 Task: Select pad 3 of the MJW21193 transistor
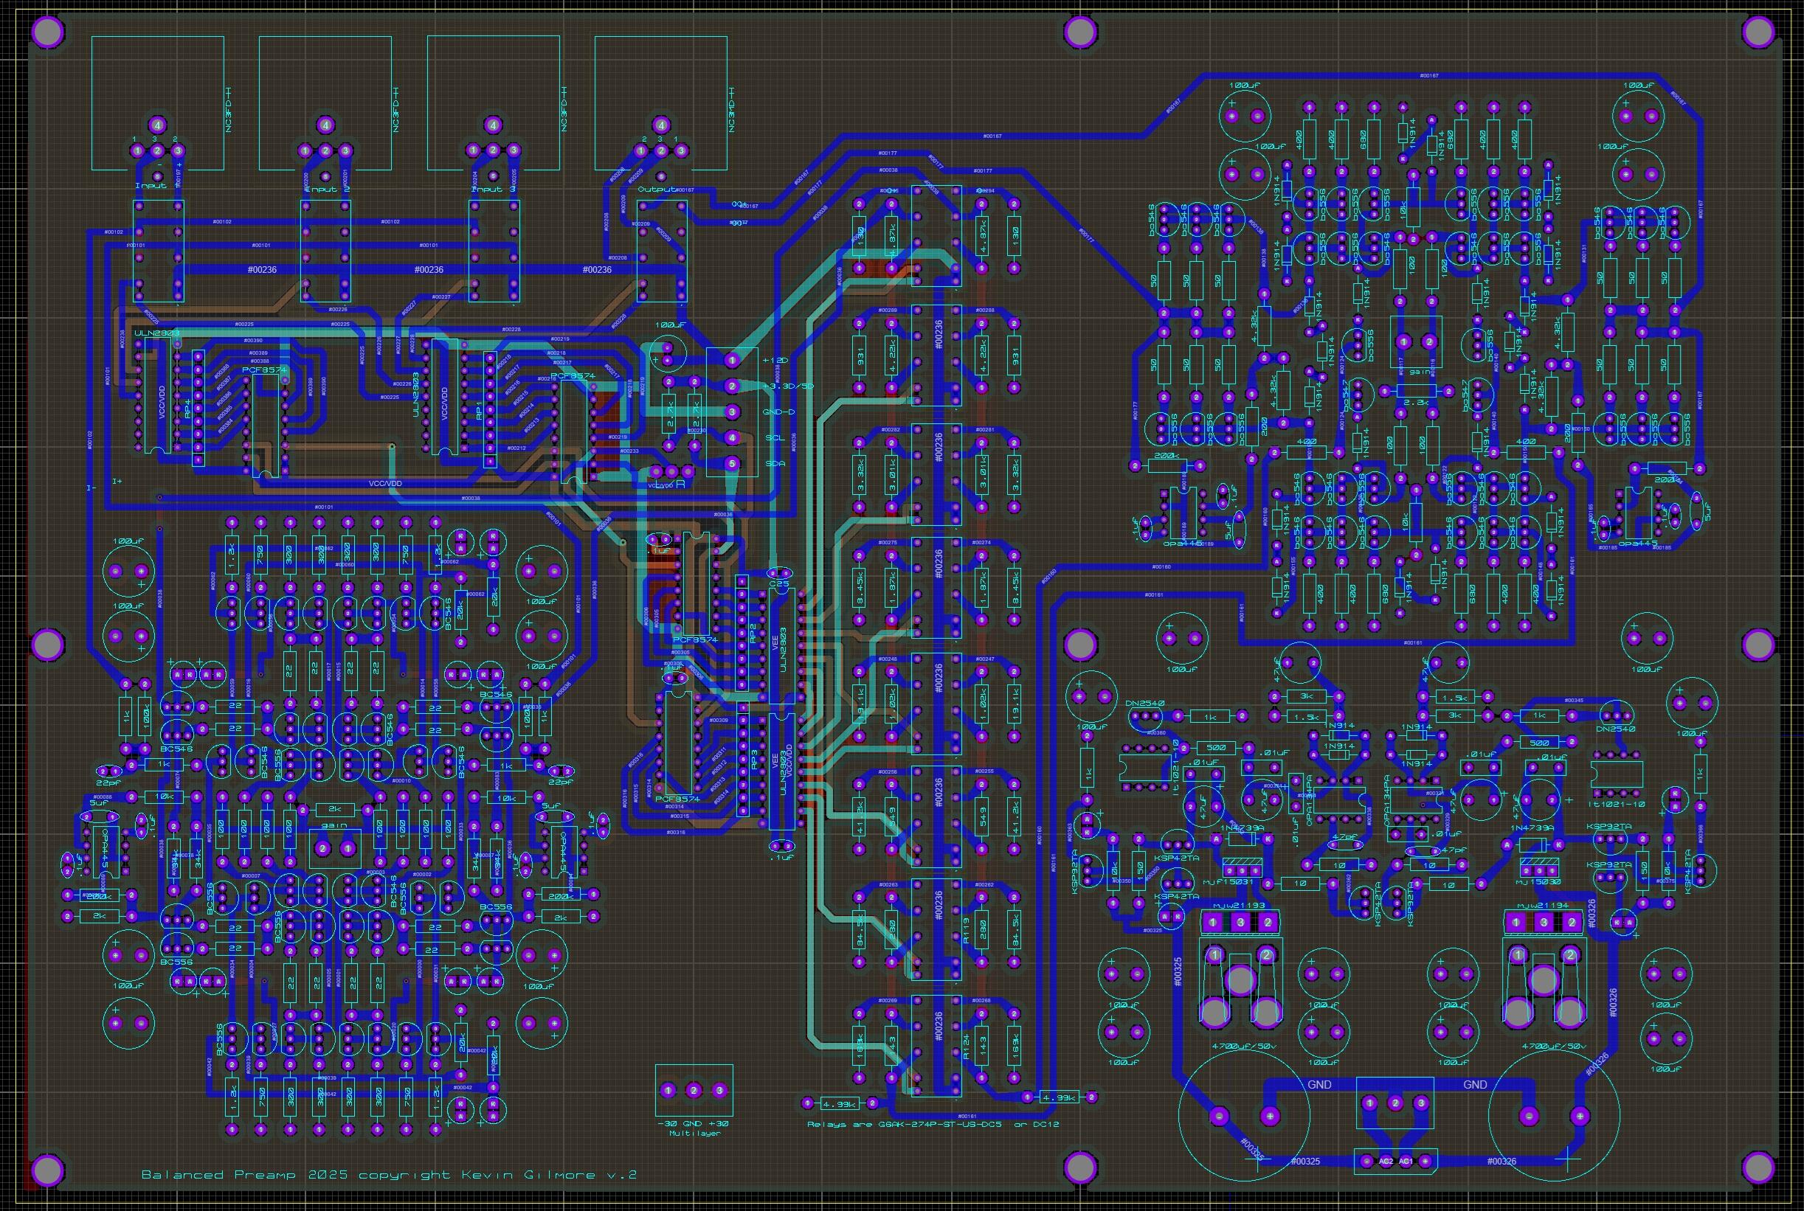(1240, 922)
